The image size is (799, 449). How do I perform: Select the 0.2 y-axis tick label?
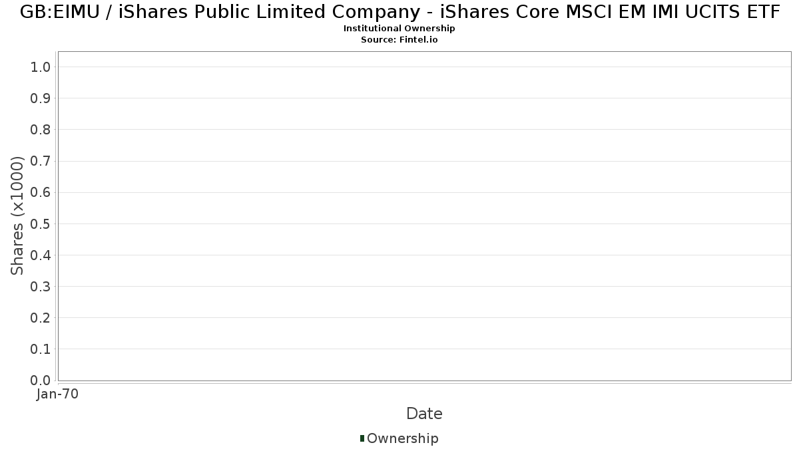pos(41,317)
